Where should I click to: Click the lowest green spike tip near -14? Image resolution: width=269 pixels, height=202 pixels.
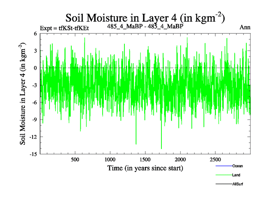tap(161, 148)
